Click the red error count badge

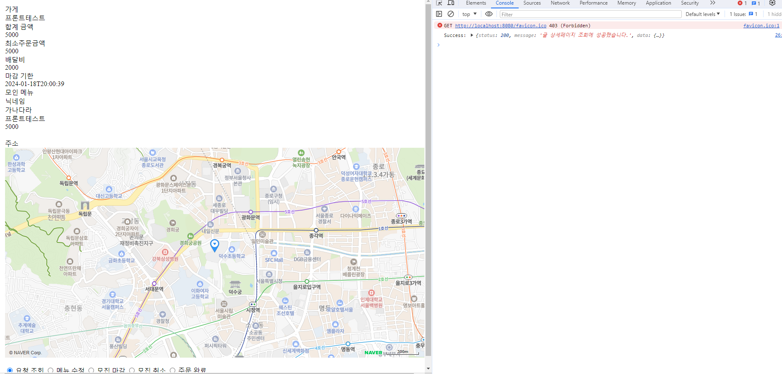(742, 3)
